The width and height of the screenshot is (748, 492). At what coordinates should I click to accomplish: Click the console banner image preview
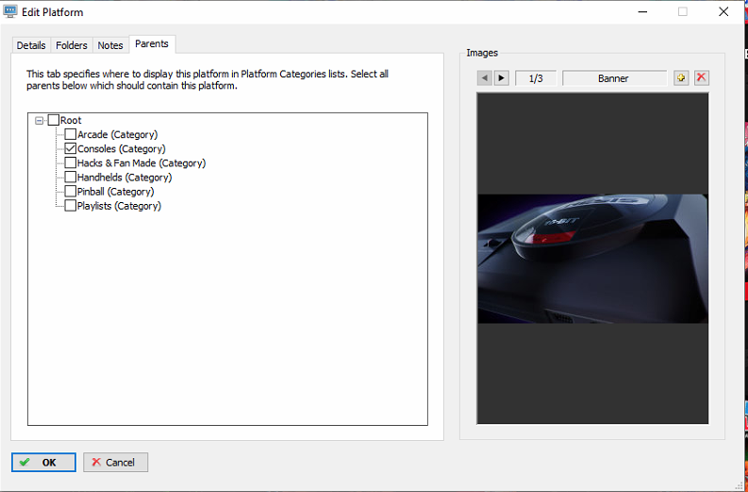tap(592, 259)
